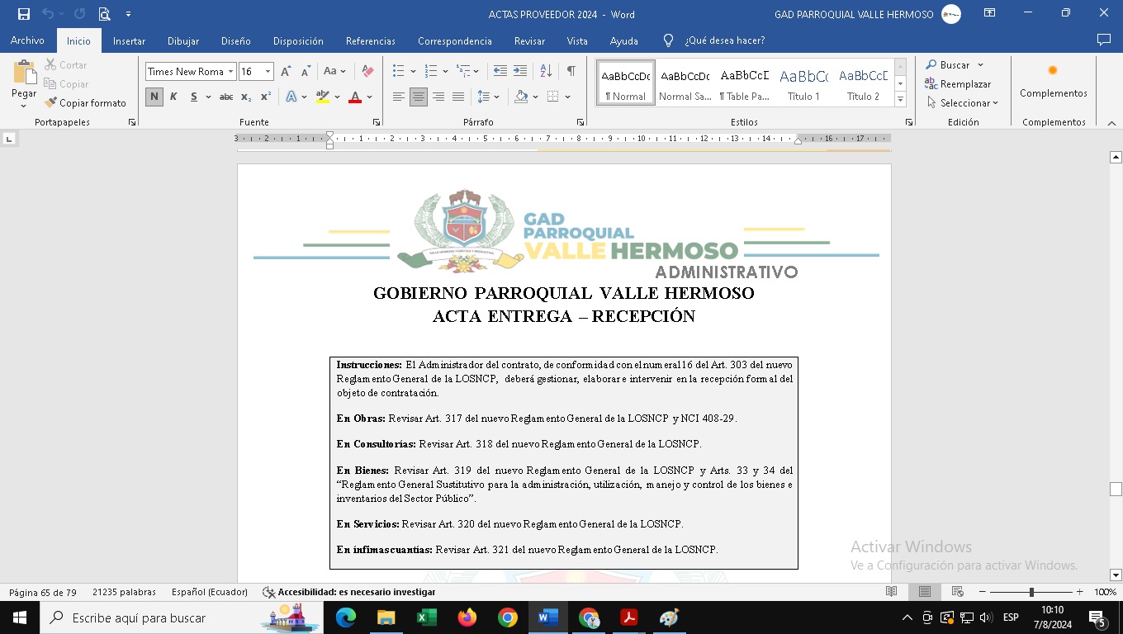Viewport: 1123px width, 634px height.
Task: Click the Reemplazar button
Action: [958, 84]
